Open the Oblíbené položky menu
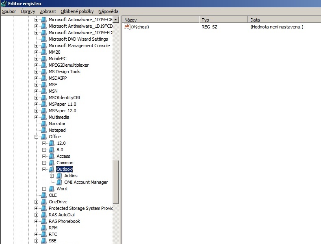321x244 pixels. [77, 11]
